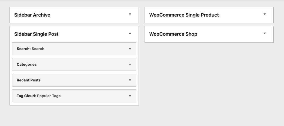Click the grey Search subtitle text
Screen dimensions: 284x126
coord(38,49)
